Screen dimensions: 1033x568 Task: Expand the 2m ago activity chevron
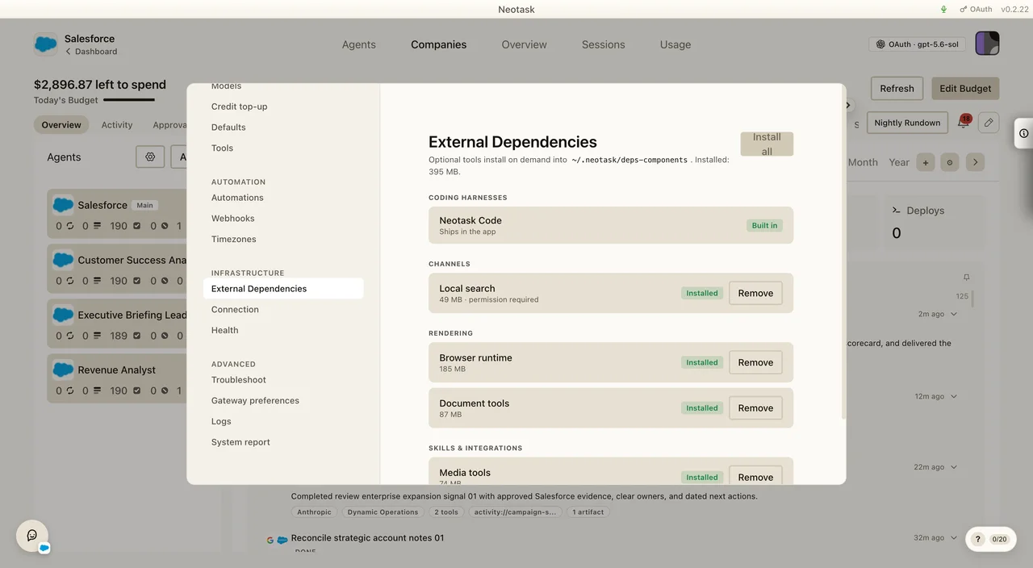[x=954, y=314]
